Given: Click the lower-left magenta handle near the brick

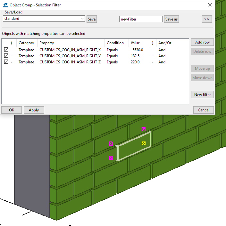Looking at the screenshot, I should pos(111,158).
